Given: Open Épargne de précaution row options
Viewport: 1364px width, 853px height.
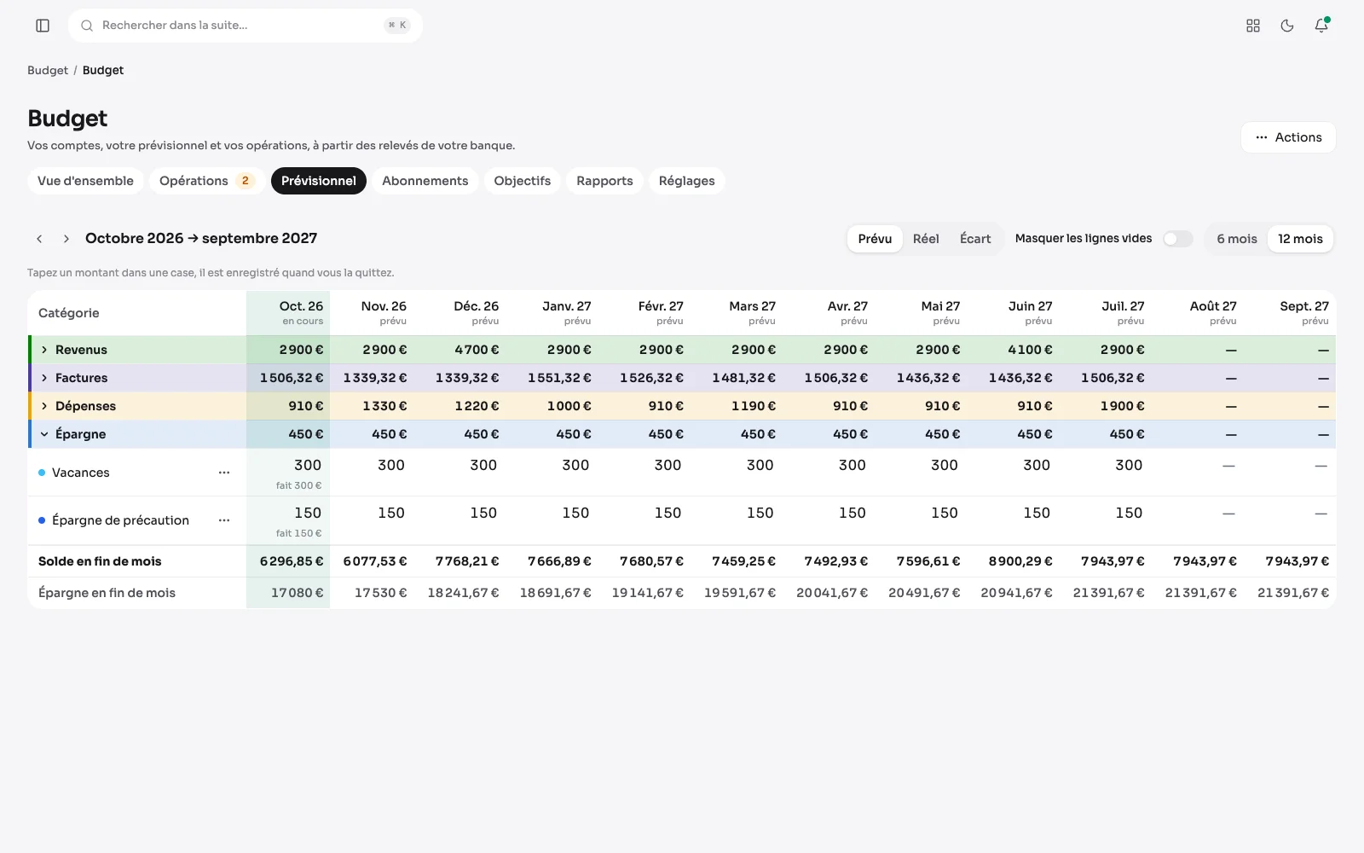Looking at the screenshot, I should tap(224, 520).
